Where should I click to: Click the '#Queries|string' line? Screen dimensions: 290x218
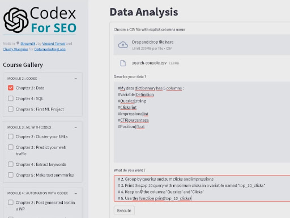(x=132, y=101)
